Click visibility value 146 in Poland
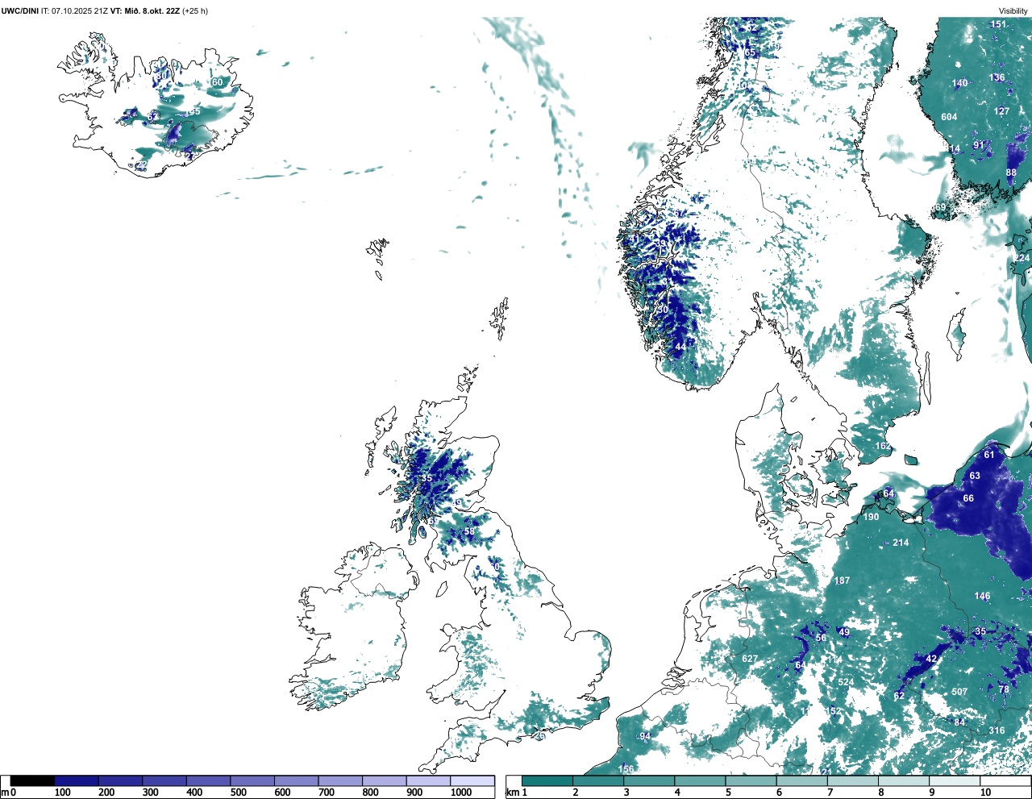Viewport: 1032px width, 799px height. (x=982, y=597)
